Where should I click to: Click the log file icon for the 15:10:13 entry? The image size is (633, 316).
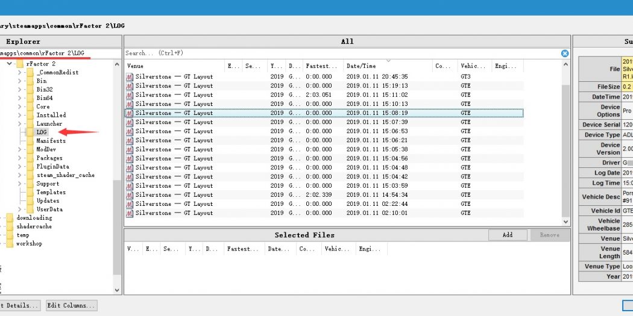tap(129, 104)
